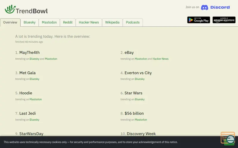238x148 pixels.
Task: Go to the Reddit tab
Action: click(x=68, y=22)
